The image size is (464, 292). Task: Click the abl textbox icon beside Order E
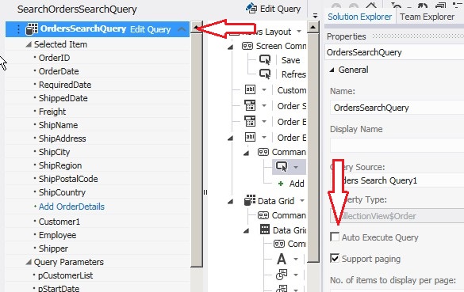pyautogui.click(x=250, y=137)
